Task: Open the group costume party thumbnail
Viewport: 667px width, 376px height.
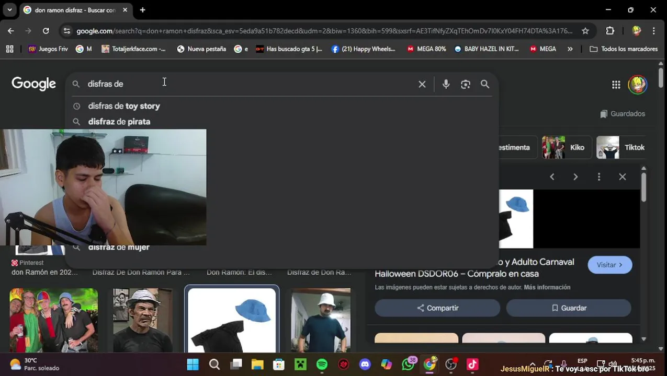Action: (54, 320)
